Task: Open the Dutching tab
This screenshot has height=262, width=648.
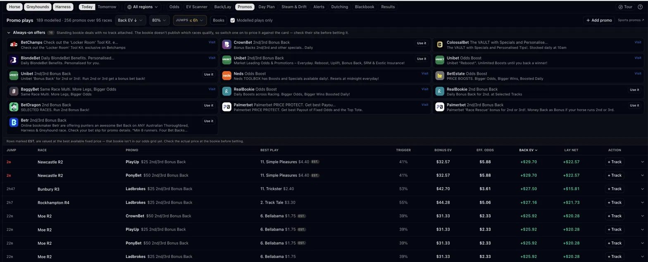Action: (x=340, y=7)
